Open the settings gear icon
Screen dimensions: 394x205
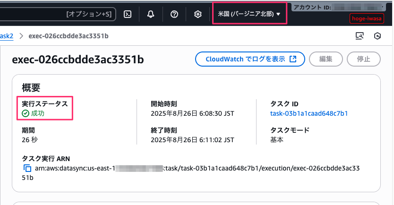point(198,14)
